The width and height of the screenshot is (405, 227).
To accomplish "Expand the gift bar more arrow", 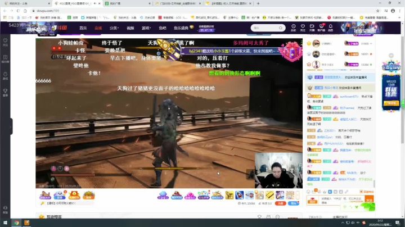I will (298, 195).
